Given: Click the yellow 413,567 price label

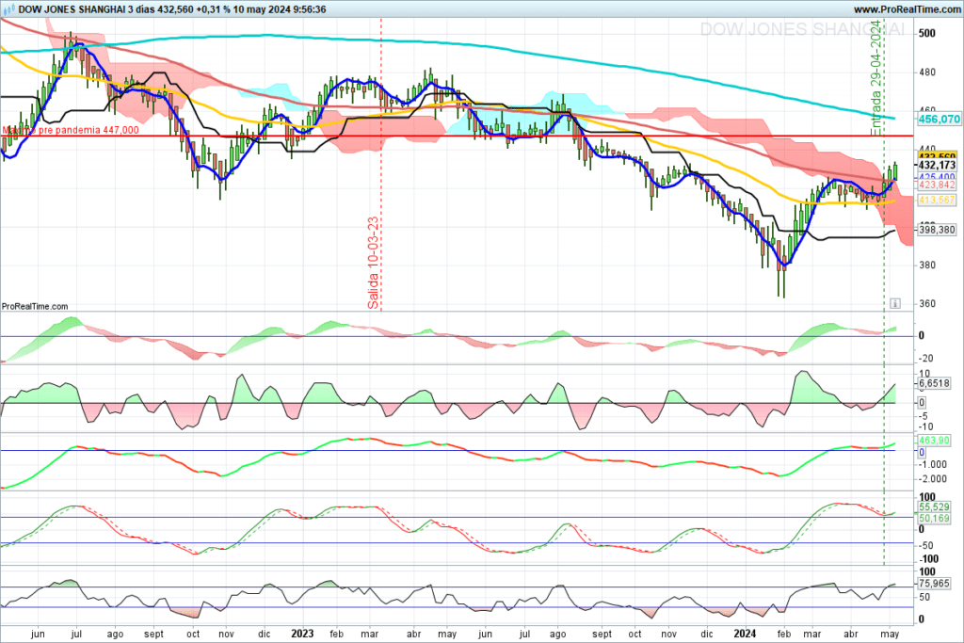Looking at the screenshot, I should 937,200.
